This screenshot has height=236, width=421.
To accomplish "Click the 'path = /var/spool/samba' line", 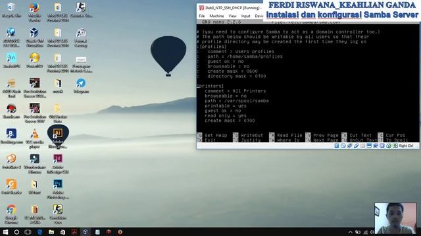I will [x=237, y=101].
